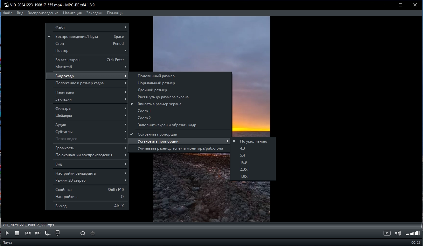Select 'По умолчанию' aspect ratio option
Viewport: 423px width, 246px height.
pyautogui.click(x=253, y=141)
